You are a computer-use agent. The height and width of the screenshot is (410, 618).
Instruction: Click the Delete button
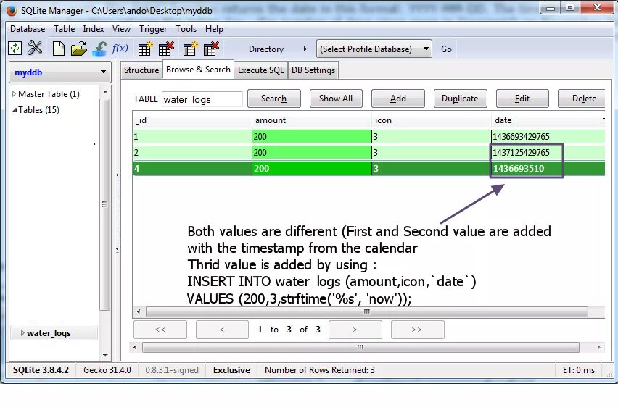pos(582,99)
